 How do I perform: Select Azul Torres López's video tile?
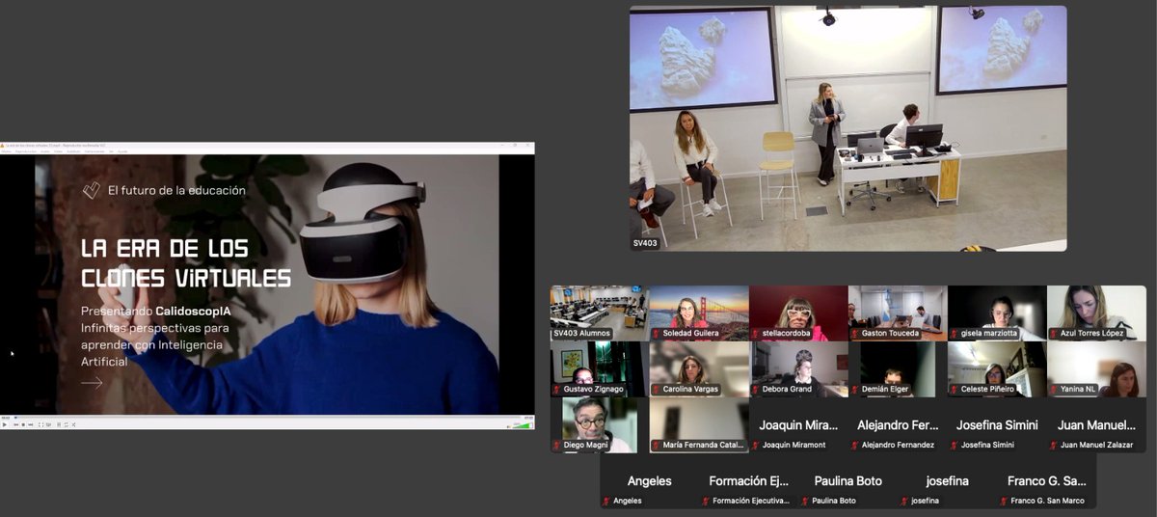click(1096, 313)
